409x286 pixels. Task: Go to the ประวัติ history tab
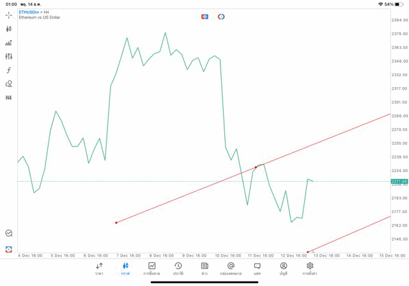pyautogui.click(x=178, y=268)
